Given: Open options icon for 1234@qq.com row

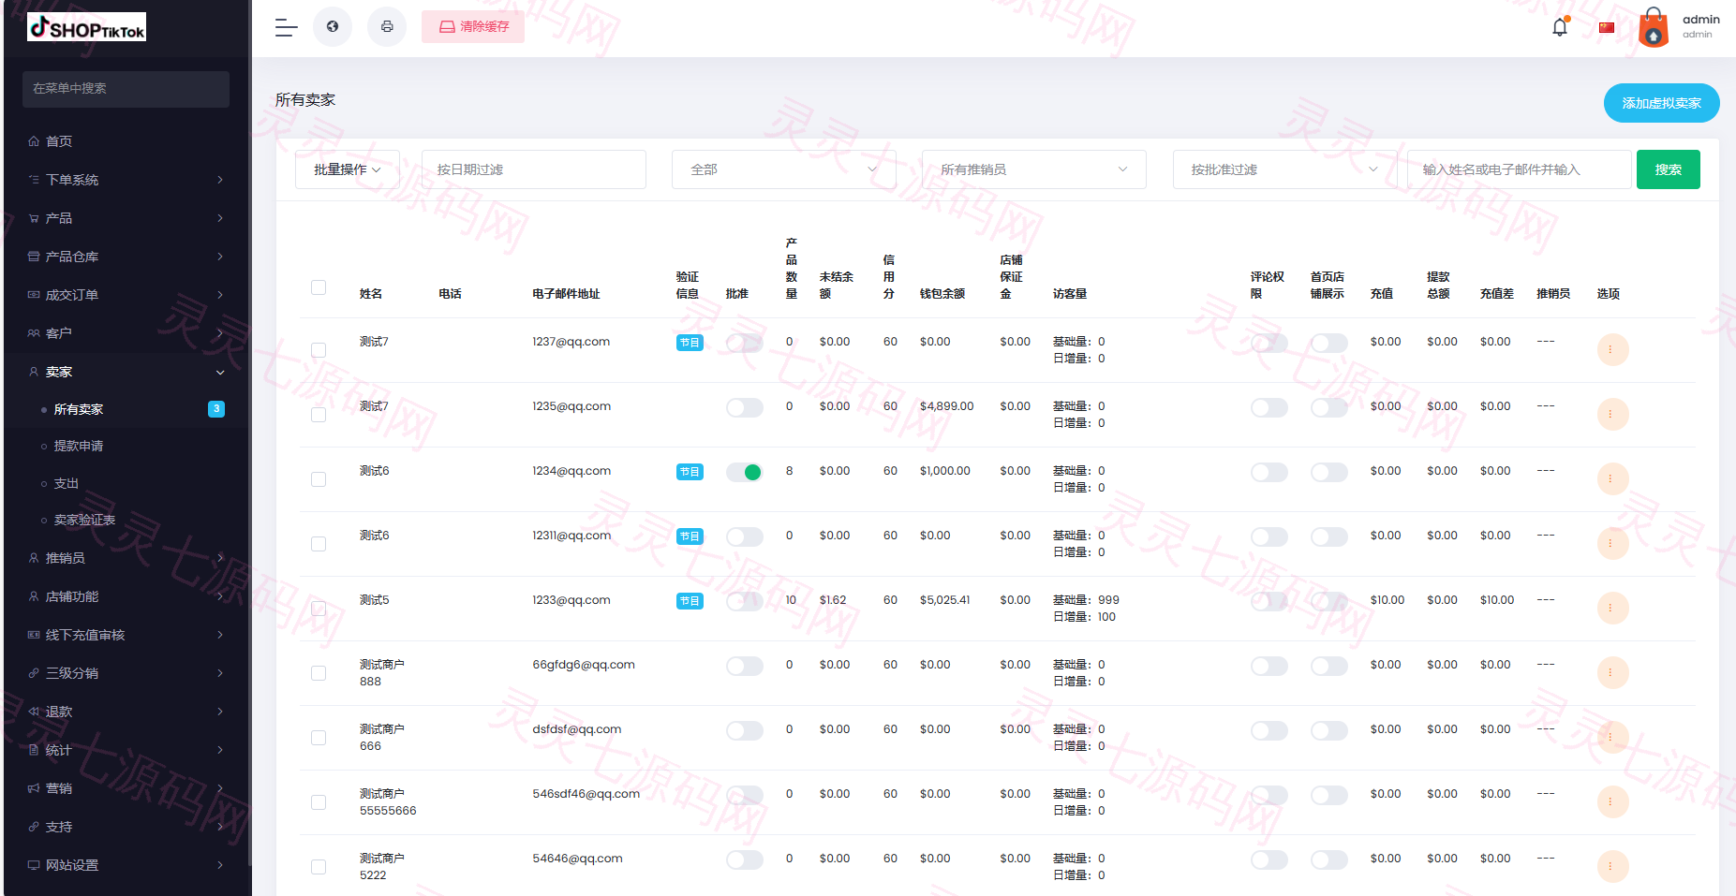Looking at the screenshot, I should 1612,479.
